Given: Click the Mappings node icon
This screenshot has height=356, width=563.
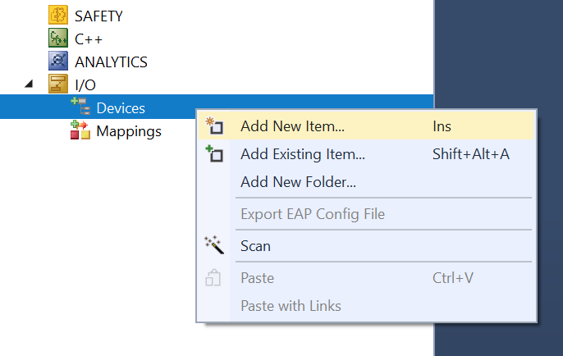Looking at the screenshot, I should [80, 130].
